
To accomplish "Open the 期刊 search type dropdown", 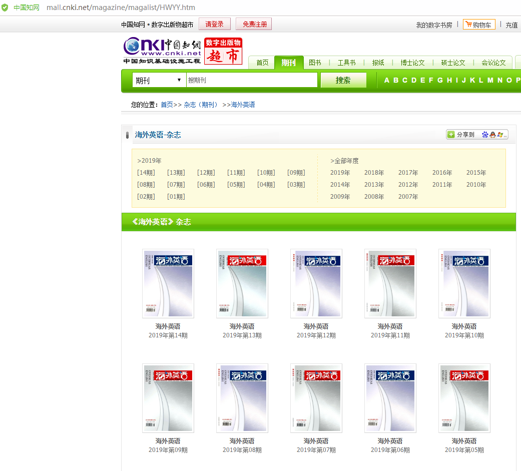I will coord(159,80).
